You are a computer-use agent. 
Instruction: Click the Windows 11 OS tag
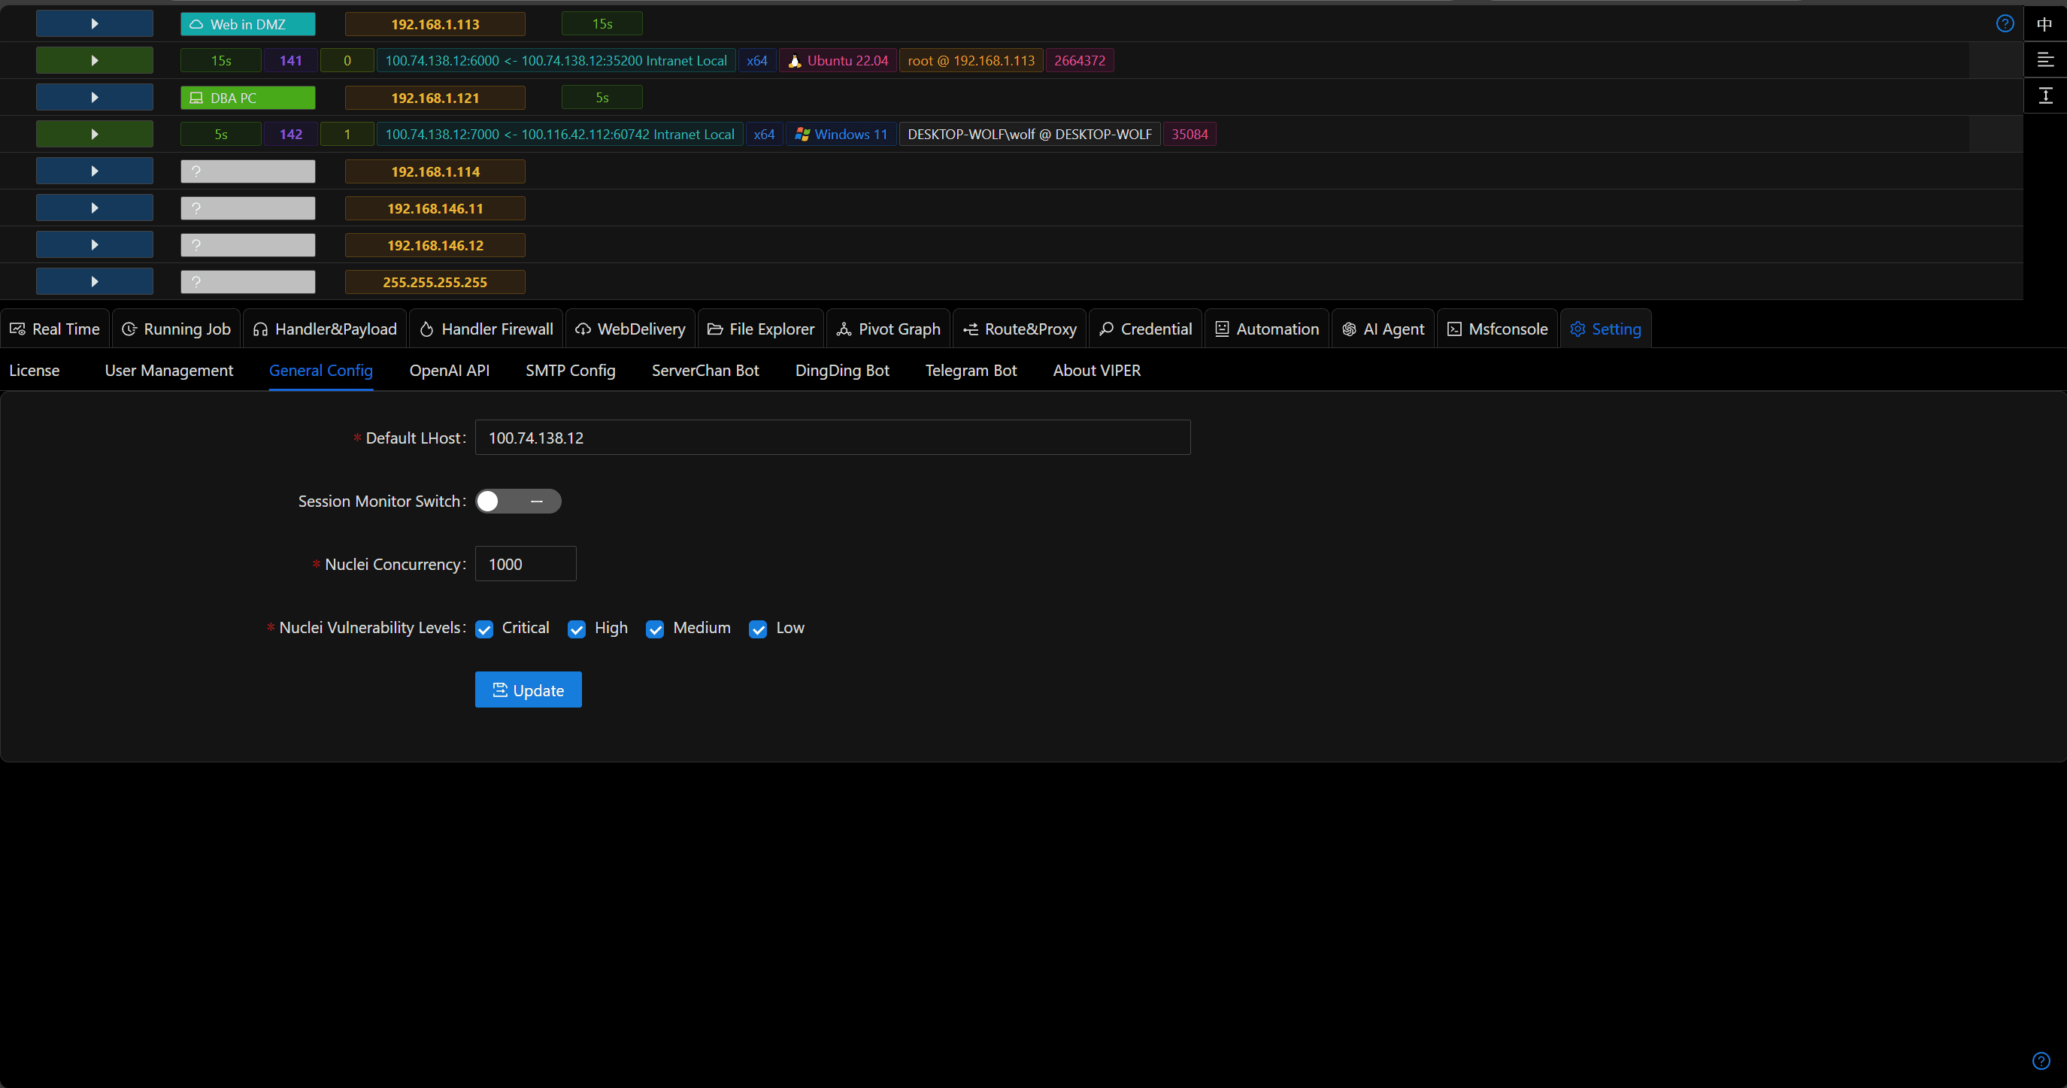[841, 134]
